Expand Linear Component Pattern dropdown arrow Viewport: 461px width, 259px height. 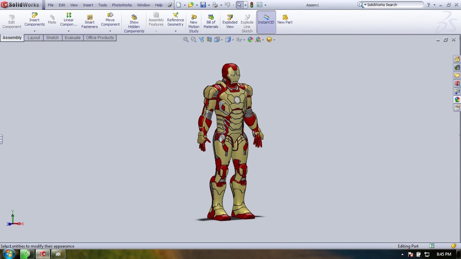pos(69,31)
